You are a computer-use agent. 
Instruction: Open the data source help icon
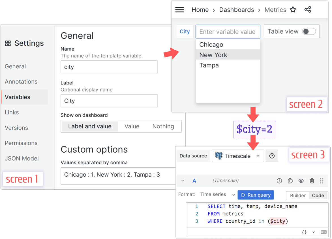click(272, 156)
